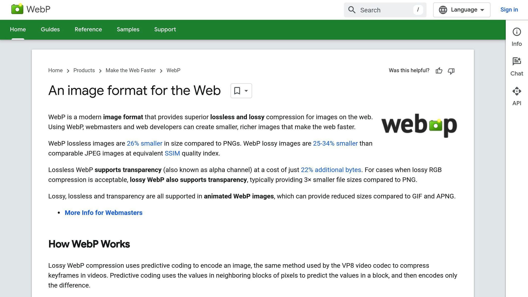
Task: Open the SSIM link in the text
Action: pos(172,153)
